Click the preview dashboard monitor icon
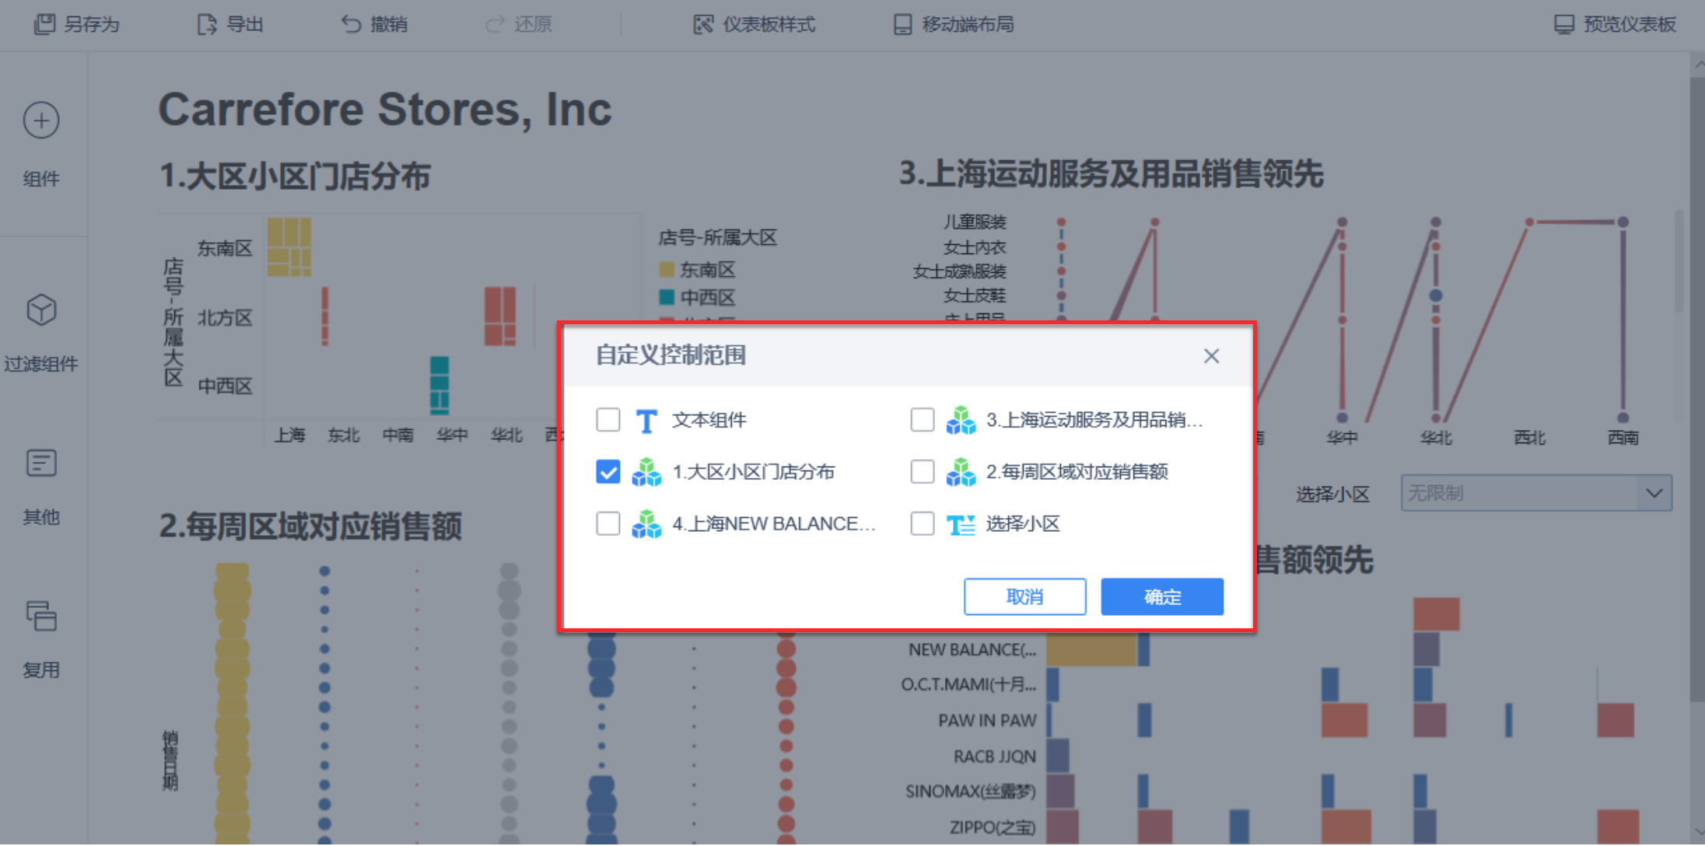 [1563, 24]
